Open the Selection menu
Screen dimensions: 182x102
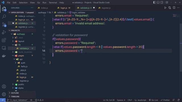[x=23, y=3]
